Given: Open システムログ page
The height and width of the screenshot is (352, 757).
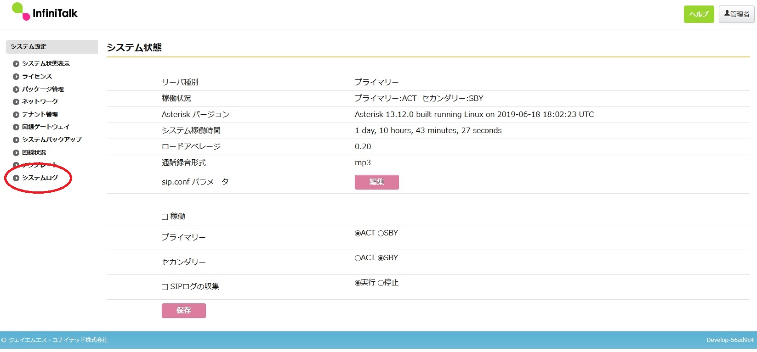Looking at the screenshot, I should pyautogui.click(x=40, y=178).
